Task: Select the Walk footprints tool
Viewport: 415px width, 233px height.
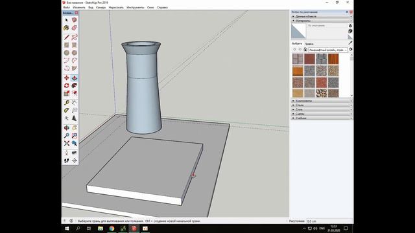Action: [x=66, y=161]
